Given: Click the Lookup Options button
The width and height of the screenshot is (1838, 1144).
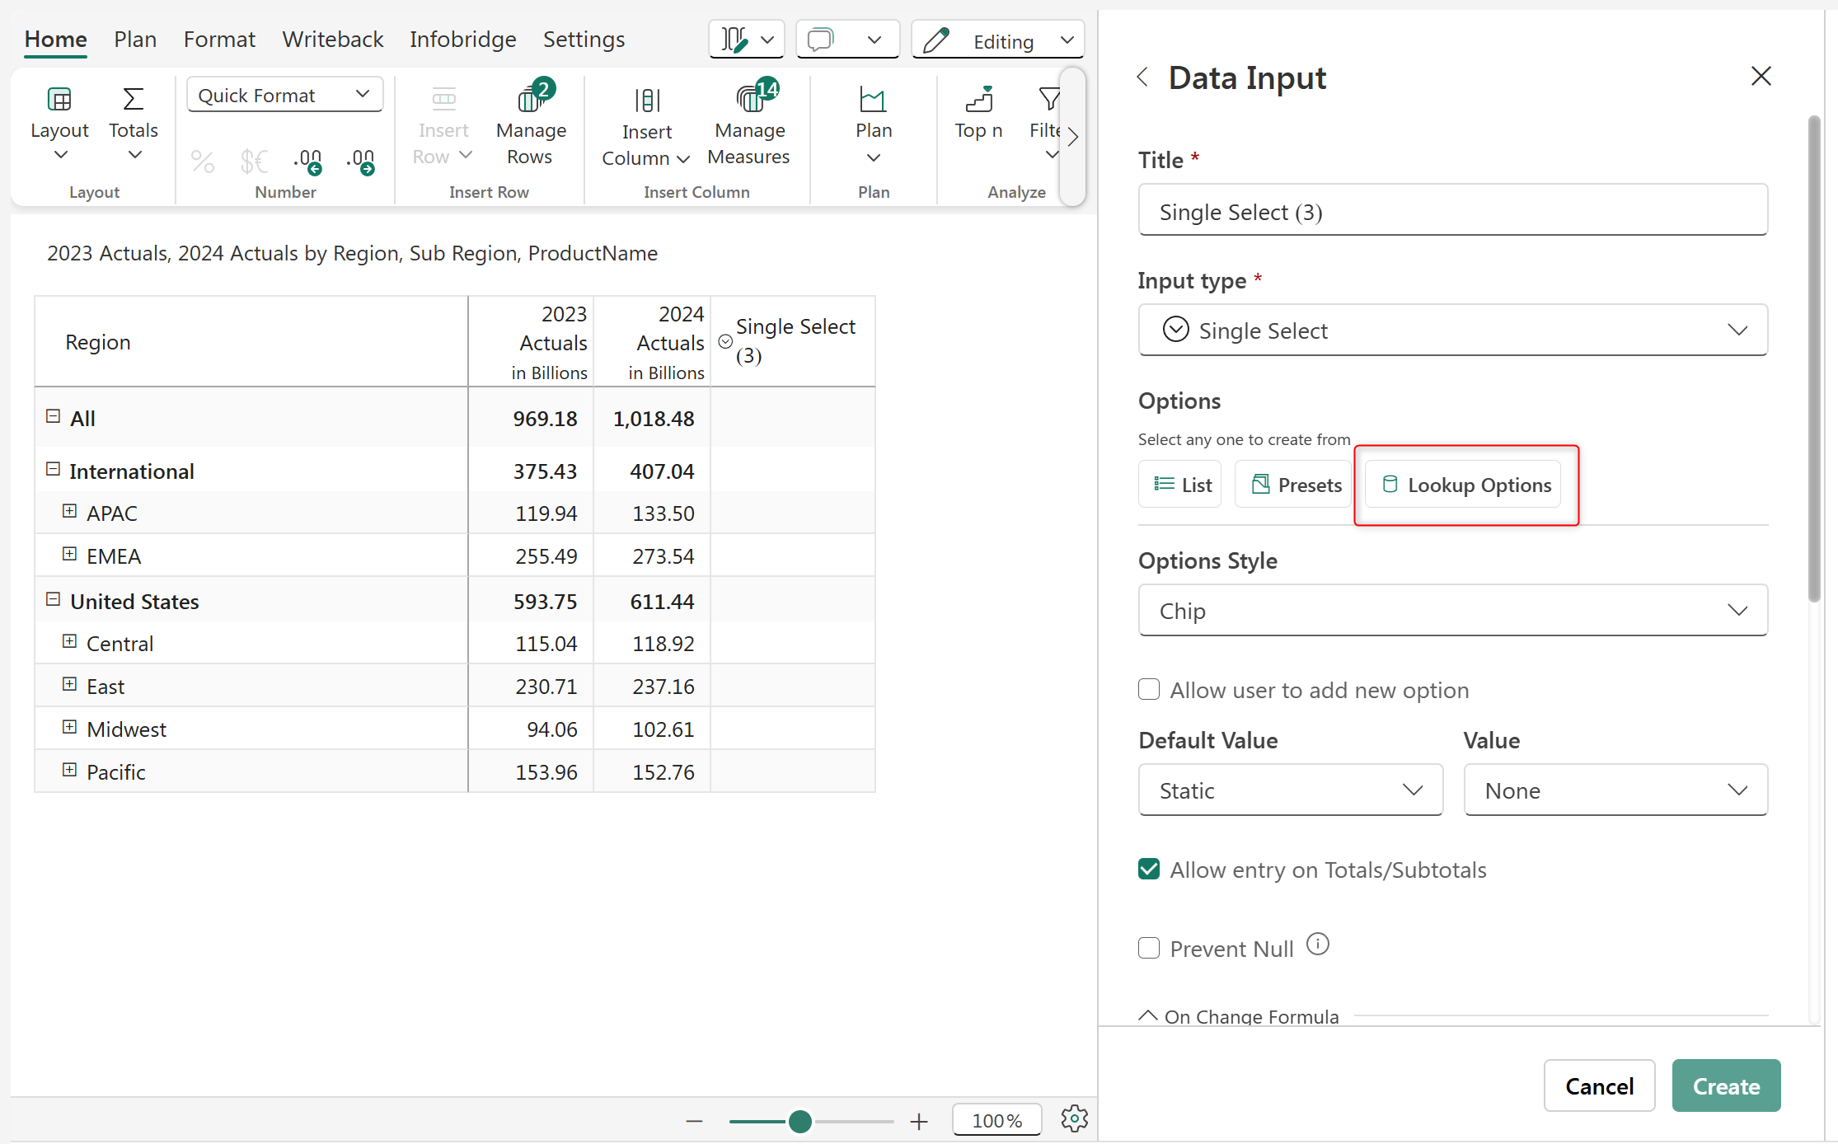Looking at the screenshot, I should pyautogui.click(x=1465, y=485).
